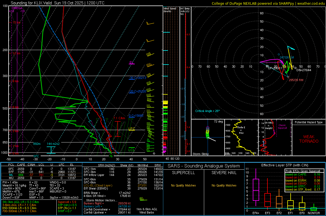Click the 'DCAPE = 1123' value
Screen dimensions: 326x216
[12, 194]
